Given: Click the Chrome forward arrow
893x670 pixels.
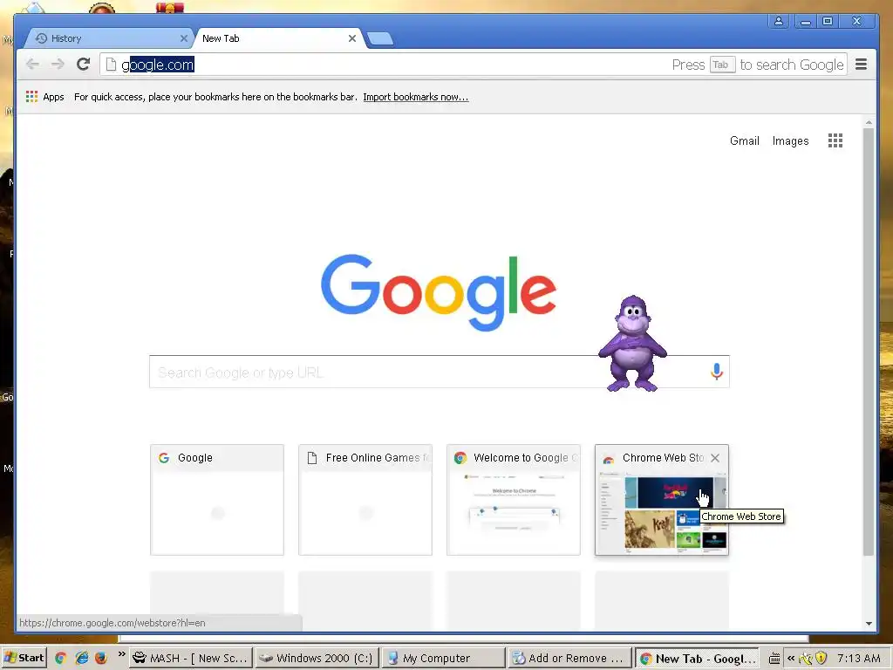Looking at the screenshot, I should [58, 65].
